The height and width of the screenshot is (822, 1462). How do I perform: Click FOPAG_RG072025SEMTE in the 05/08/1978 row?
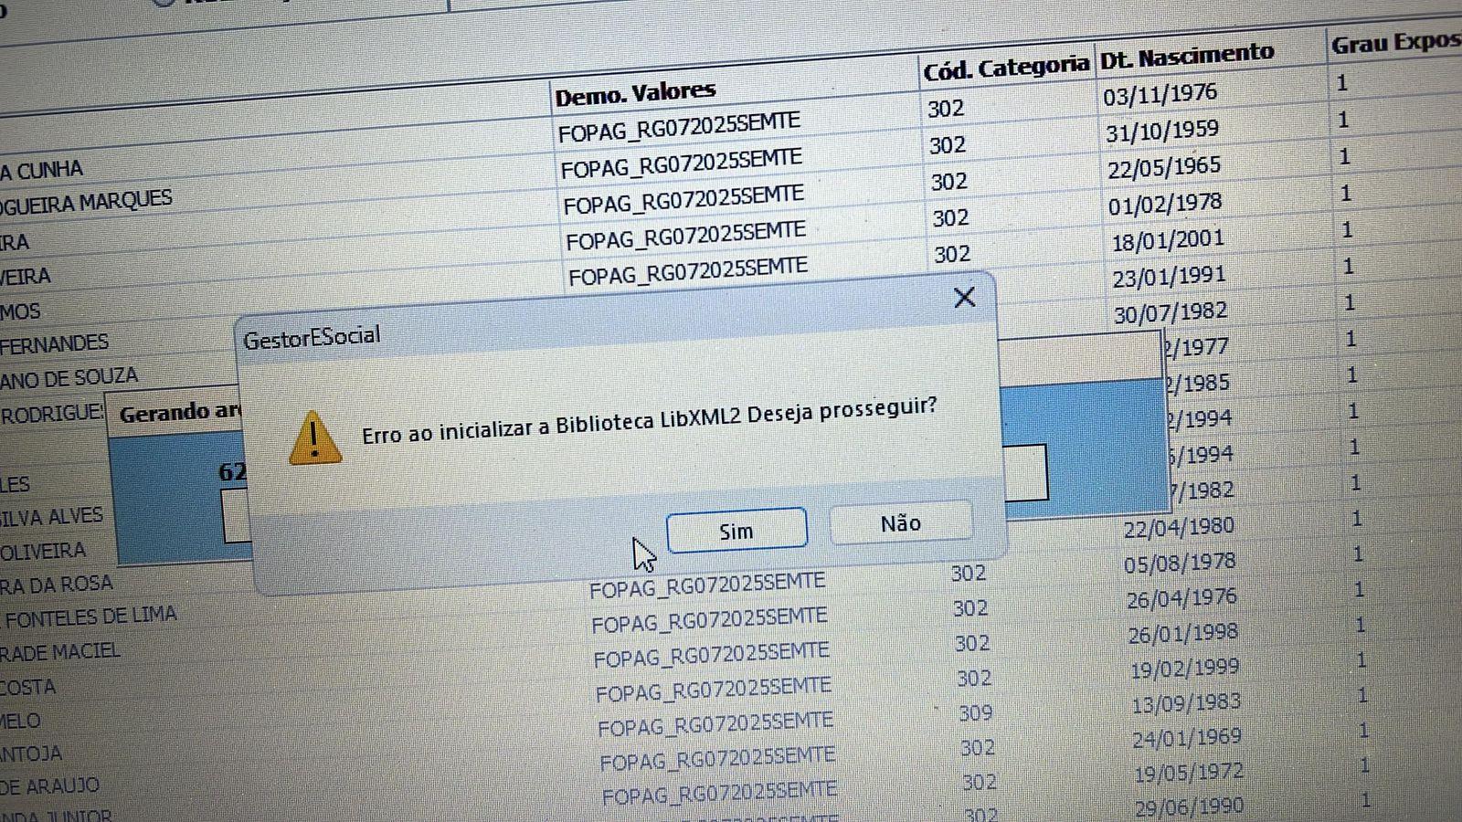tap(707, 585)
